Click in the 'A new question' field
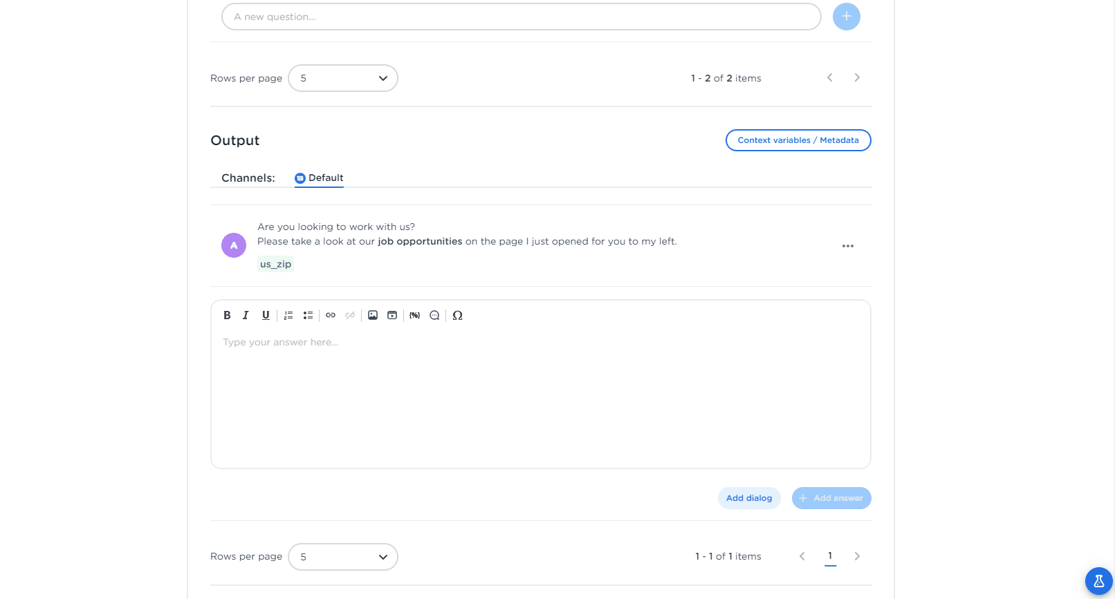 pos(521,17)
